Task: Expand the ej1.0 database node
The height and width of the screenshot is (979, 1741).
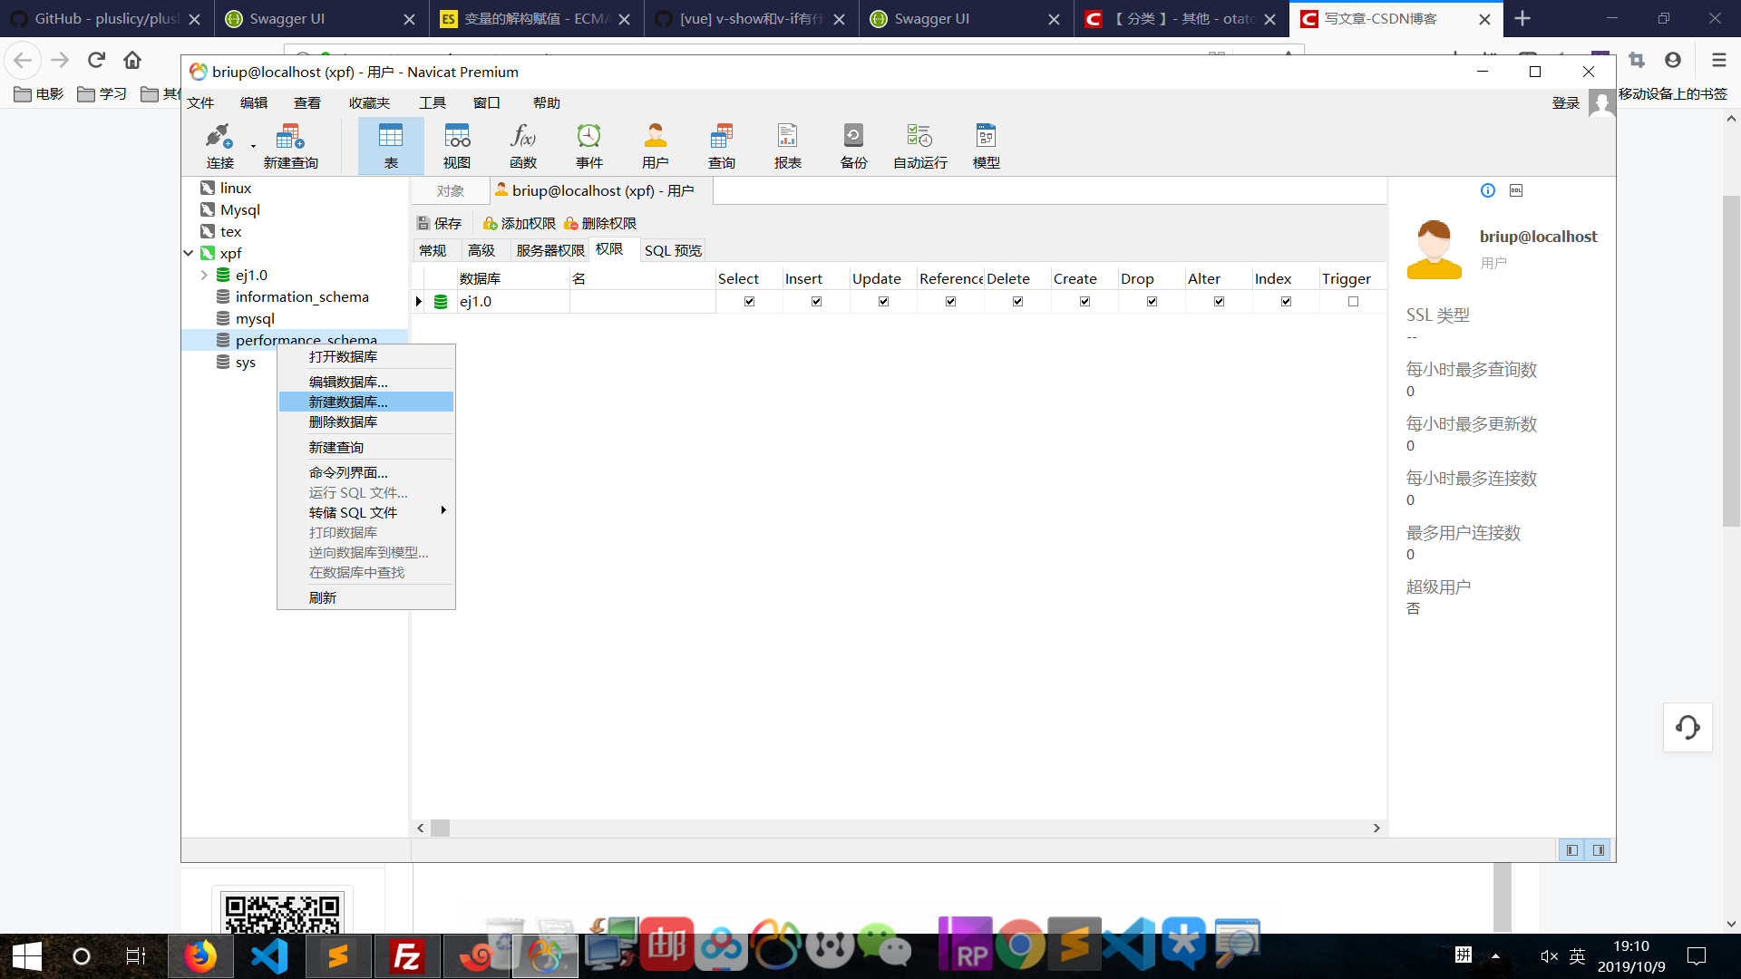Action: point(204,276)
